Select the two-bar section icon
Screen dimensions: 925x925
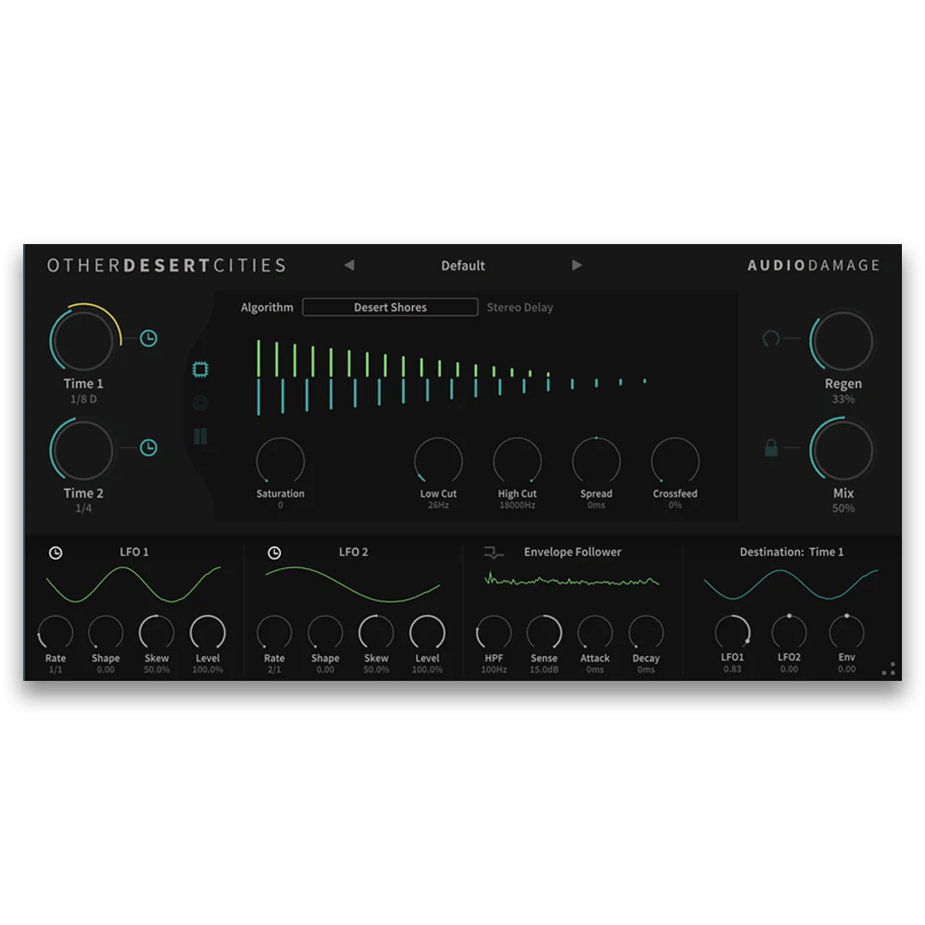click(x=200, y=437)
